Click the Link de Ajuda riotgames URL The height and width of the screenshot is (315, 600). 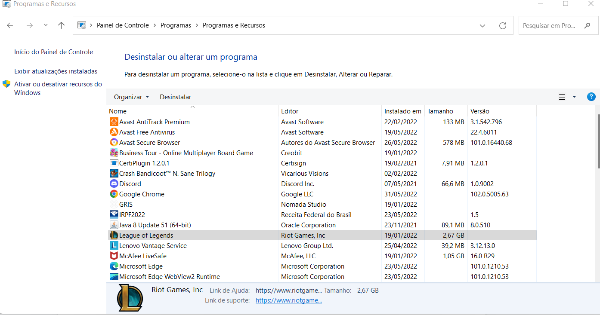(x=289, y=291)
